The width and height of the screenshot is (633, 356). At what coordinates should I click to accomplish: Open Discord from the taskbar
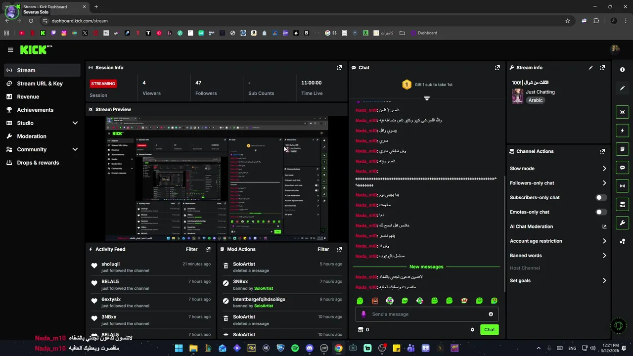[x=310, y=348]
